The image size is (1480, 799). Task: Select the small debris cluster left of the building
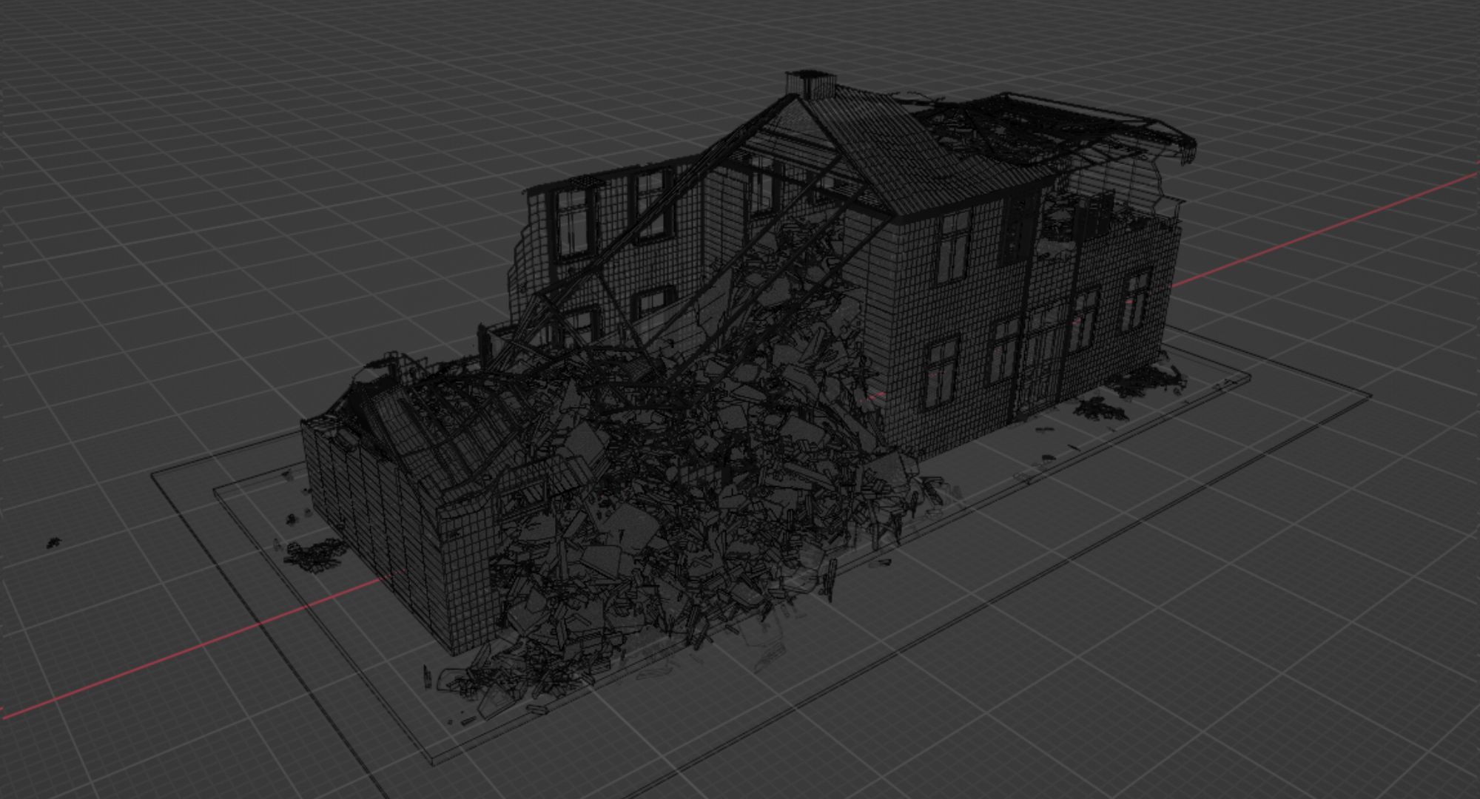tap(314, 553)
